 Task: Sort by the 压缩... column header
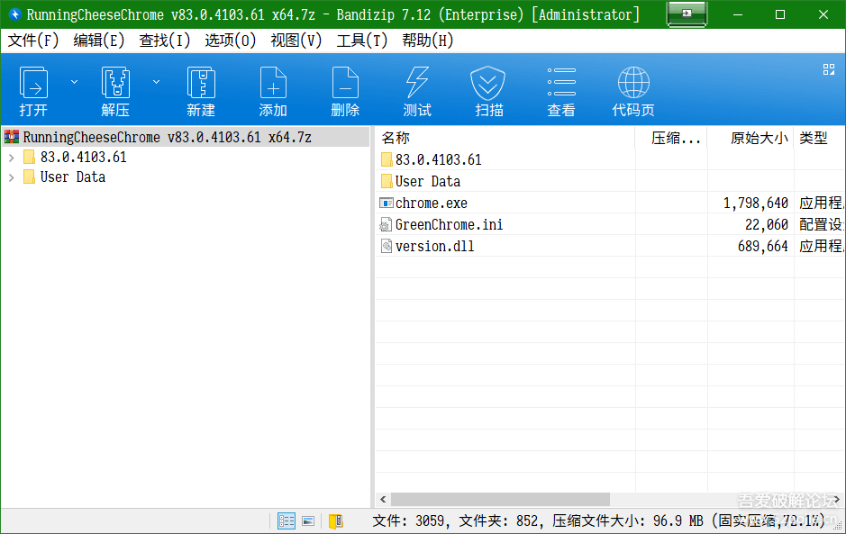point(671,138)
